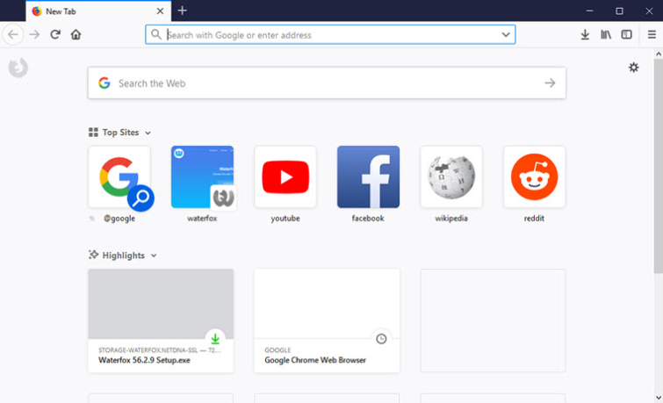Screen dimensions: 663x403
Task: Open the Library bookshelf icon
Action: click(606, 34)
